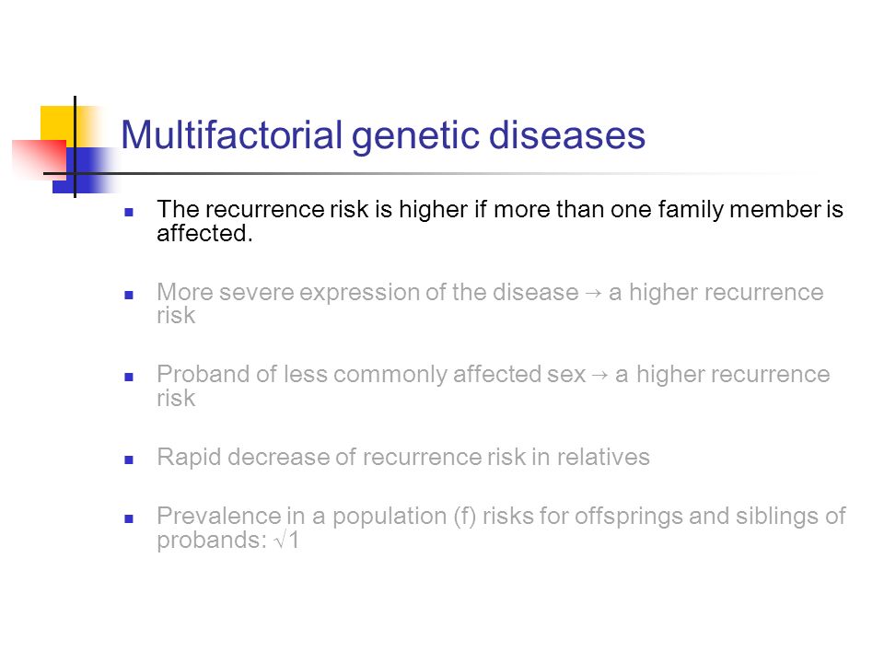
Task: Select the bullet marker beside "Rapid decrease"
Action: (129, 460)
